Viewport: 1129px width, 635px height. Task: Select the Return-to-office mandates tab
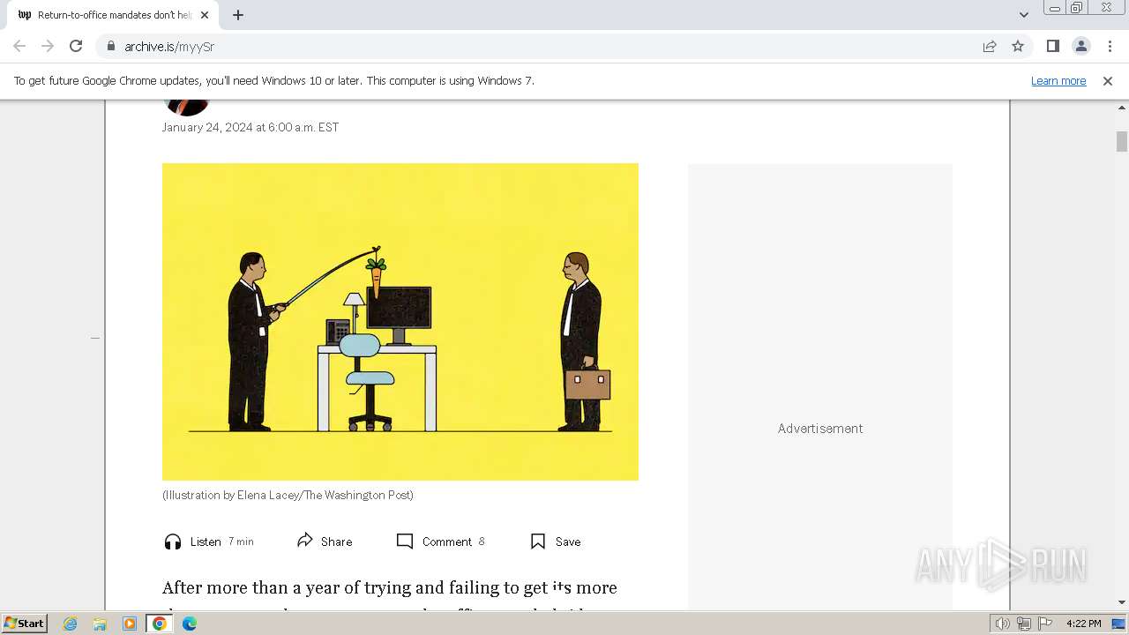113,15
